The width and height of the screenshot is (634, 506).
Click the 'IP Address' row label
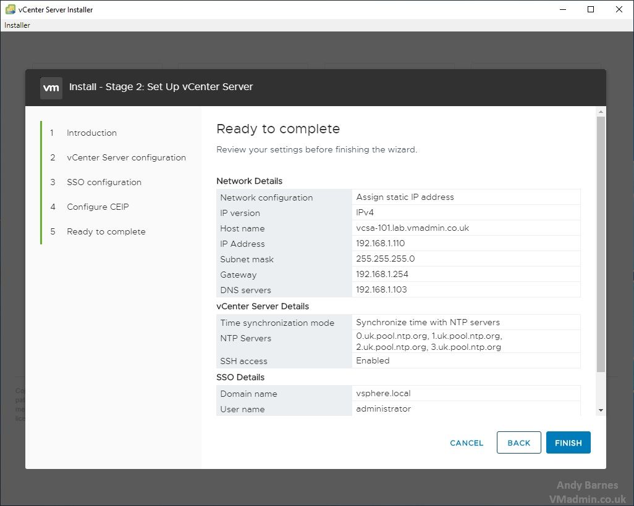pos(243,244)
